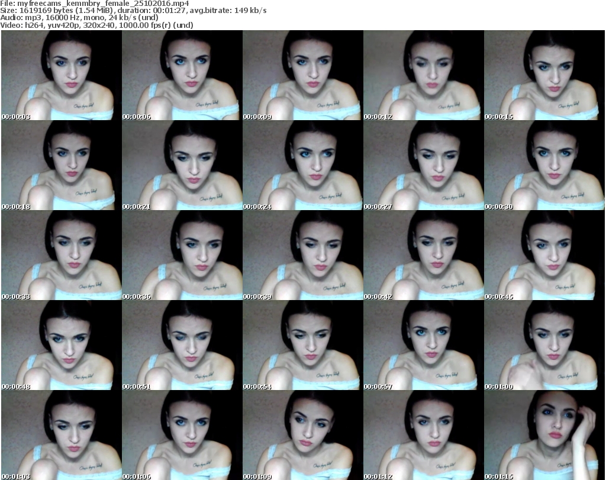Choose the thumbnail stamped 00:01:09

(x=302, y=435)
